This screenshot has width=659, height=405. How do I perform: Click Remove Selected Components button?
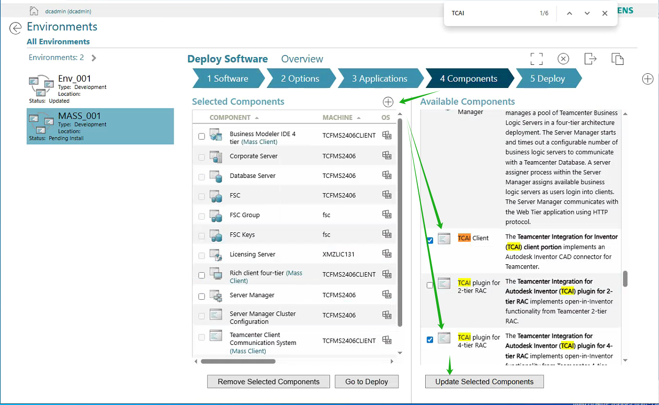pyautogui.click(x=268, y=382)
